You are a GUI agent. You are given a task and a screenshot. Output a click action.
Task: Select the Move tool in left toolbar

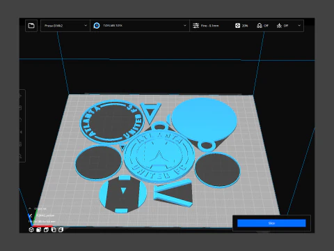(x=21, y=96)
